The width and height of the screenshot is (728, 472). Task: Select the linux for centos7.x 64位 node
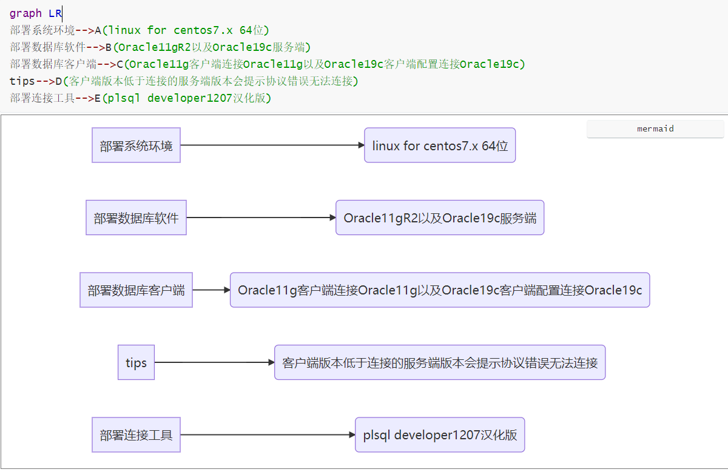pos(440,145)
